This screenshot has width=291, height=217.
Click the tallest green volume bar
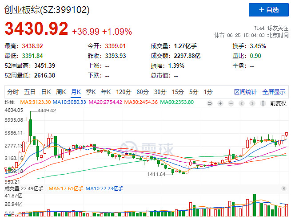coord(255,205)
